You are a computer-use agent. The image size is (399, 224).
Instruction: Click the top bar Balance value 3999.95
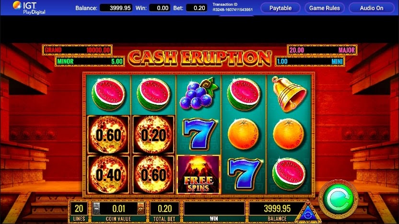(116, 8)
